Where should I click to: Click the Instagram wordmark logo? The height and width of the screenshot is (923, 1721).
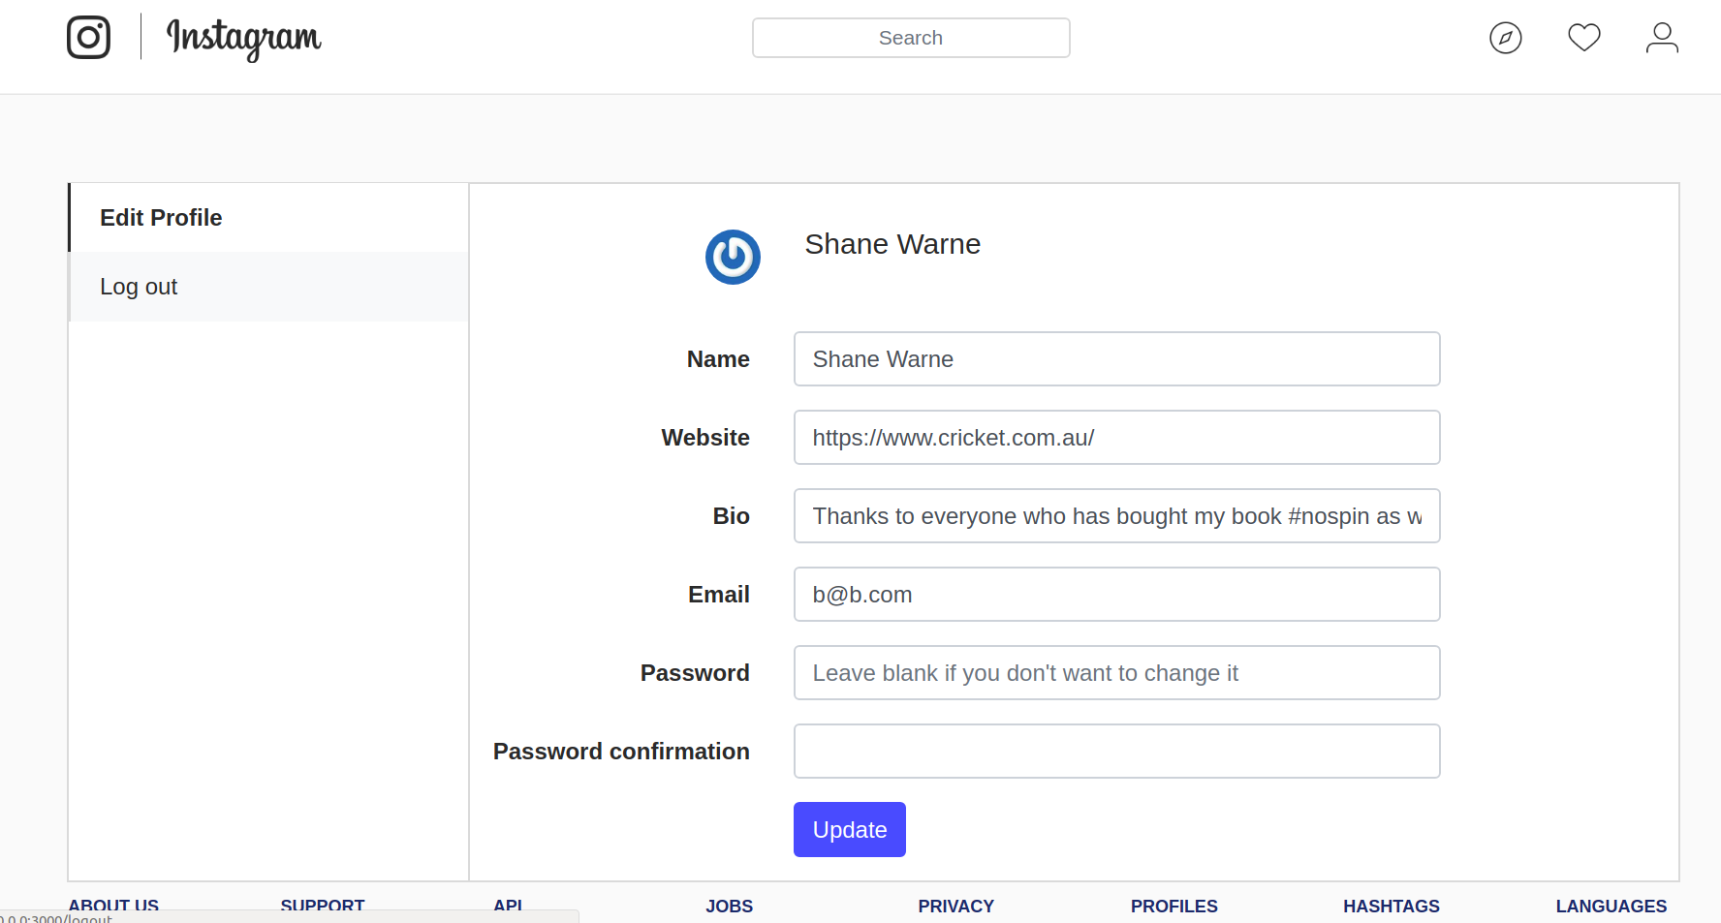coord(243,39)
